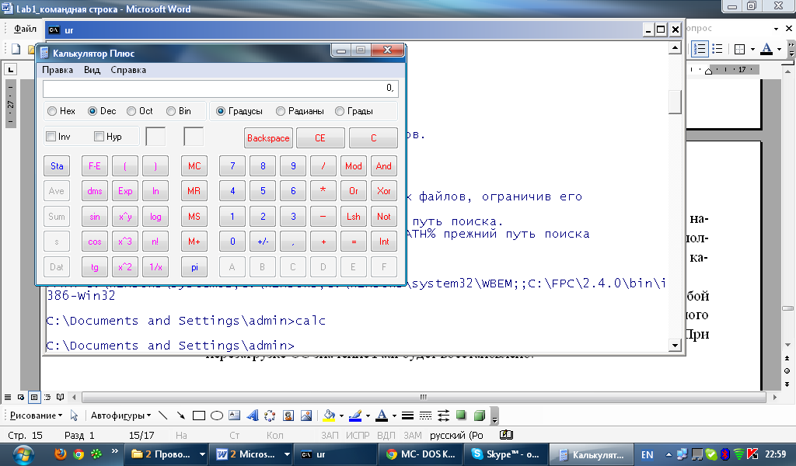Open line style options

(407, 416)
